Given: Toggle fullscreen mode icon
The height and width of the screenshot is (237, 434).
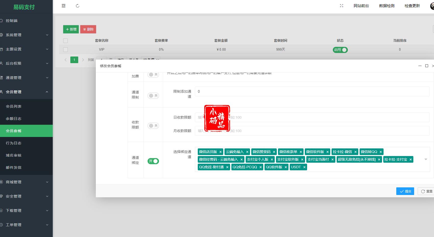Looking at the screenshot, I should (341, 6).
